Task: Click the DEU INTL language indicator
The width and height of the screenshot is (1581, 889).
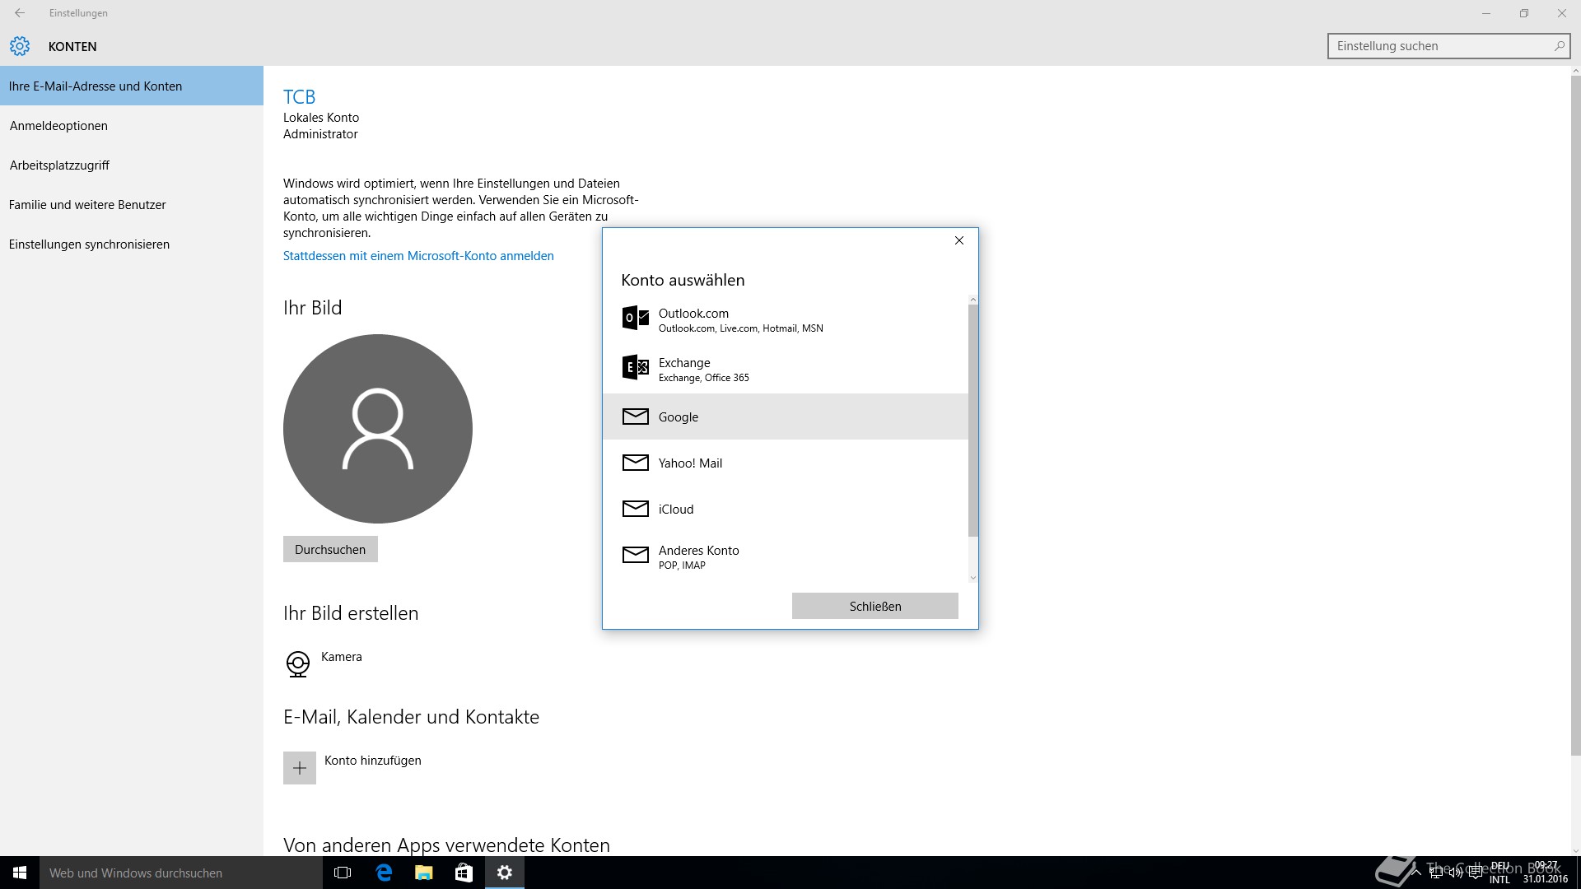Action: coord(1499,873)
